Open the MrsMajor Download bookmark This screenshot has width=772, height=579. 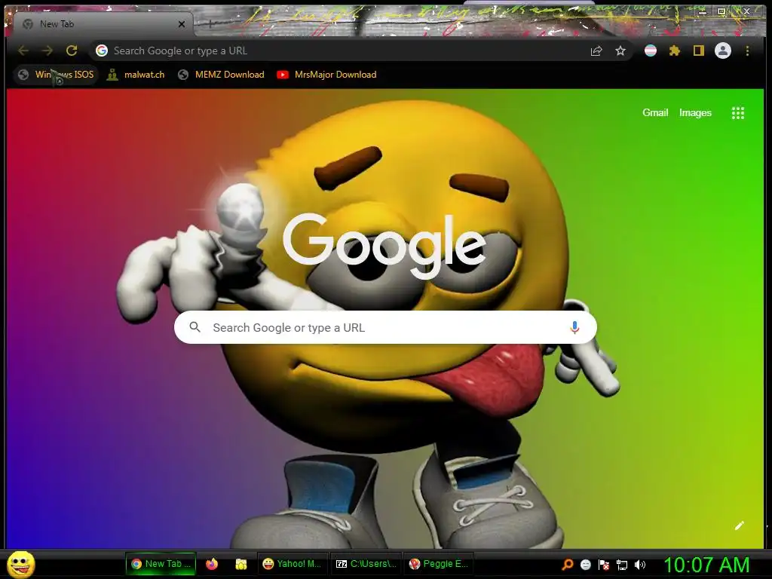327,75
